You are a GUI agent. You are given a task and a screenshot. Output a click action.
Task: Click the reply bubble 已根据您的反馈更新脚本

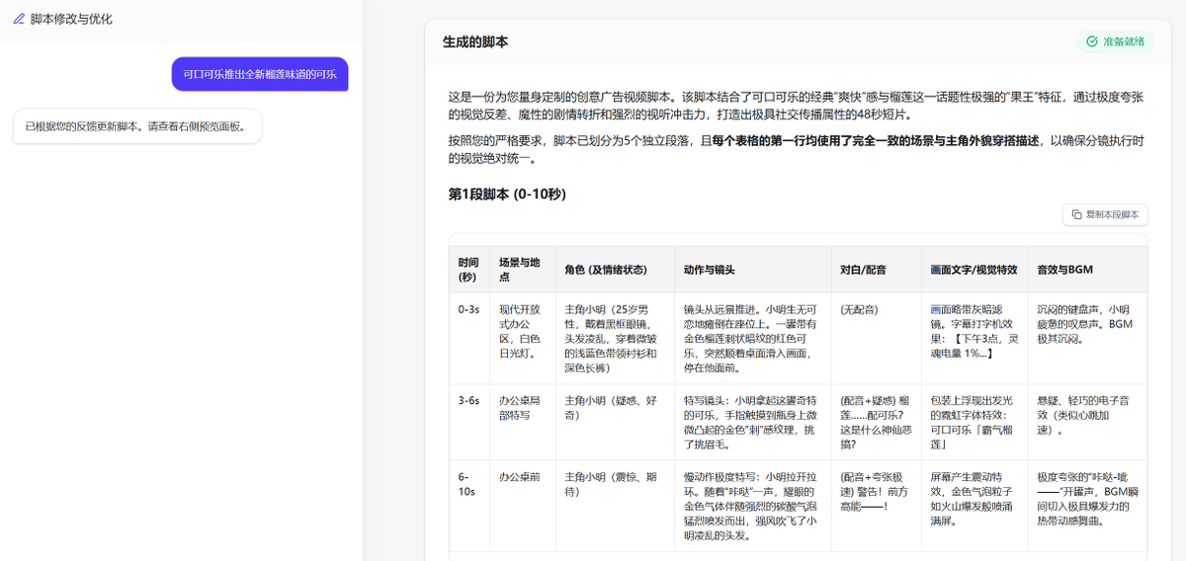tap(137, 126)
